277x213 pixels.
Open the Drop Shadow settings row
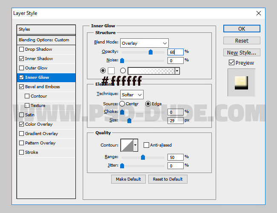[x=46, y=49]
